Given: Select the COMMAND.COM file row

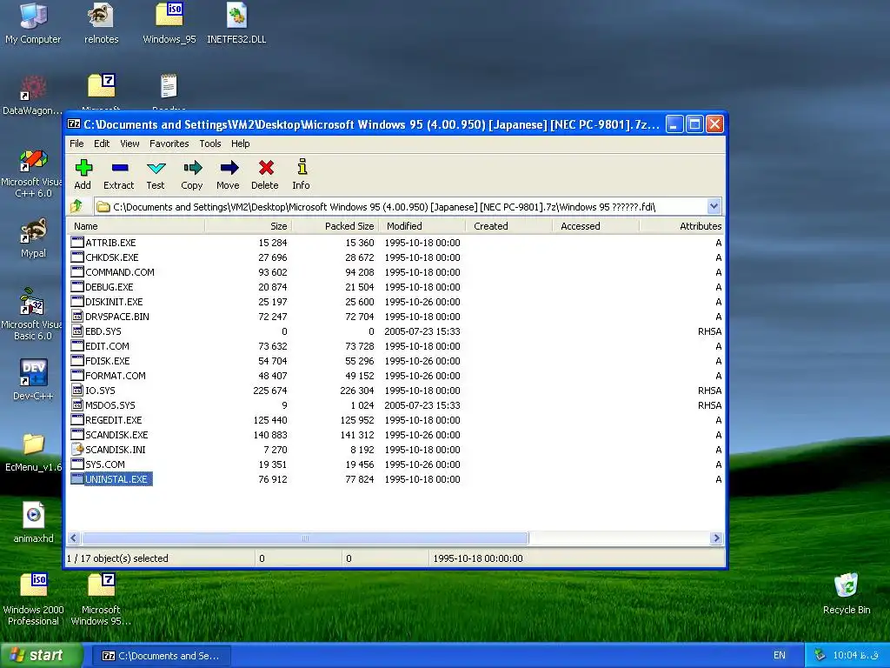Looking at the screenshot, I should pos(395,272).
